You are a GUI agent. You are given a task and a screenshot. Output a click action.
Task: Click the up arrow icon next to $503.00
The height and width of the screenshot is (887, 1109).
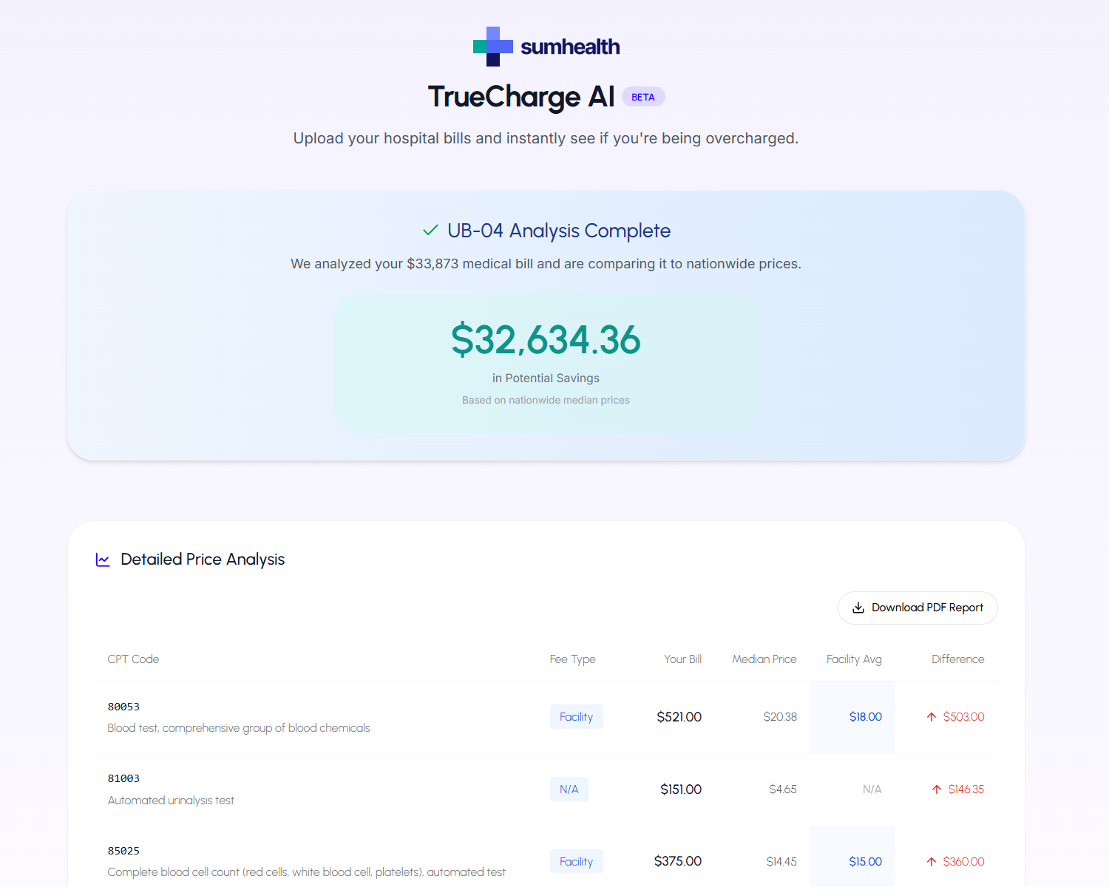tap(932, 717)
